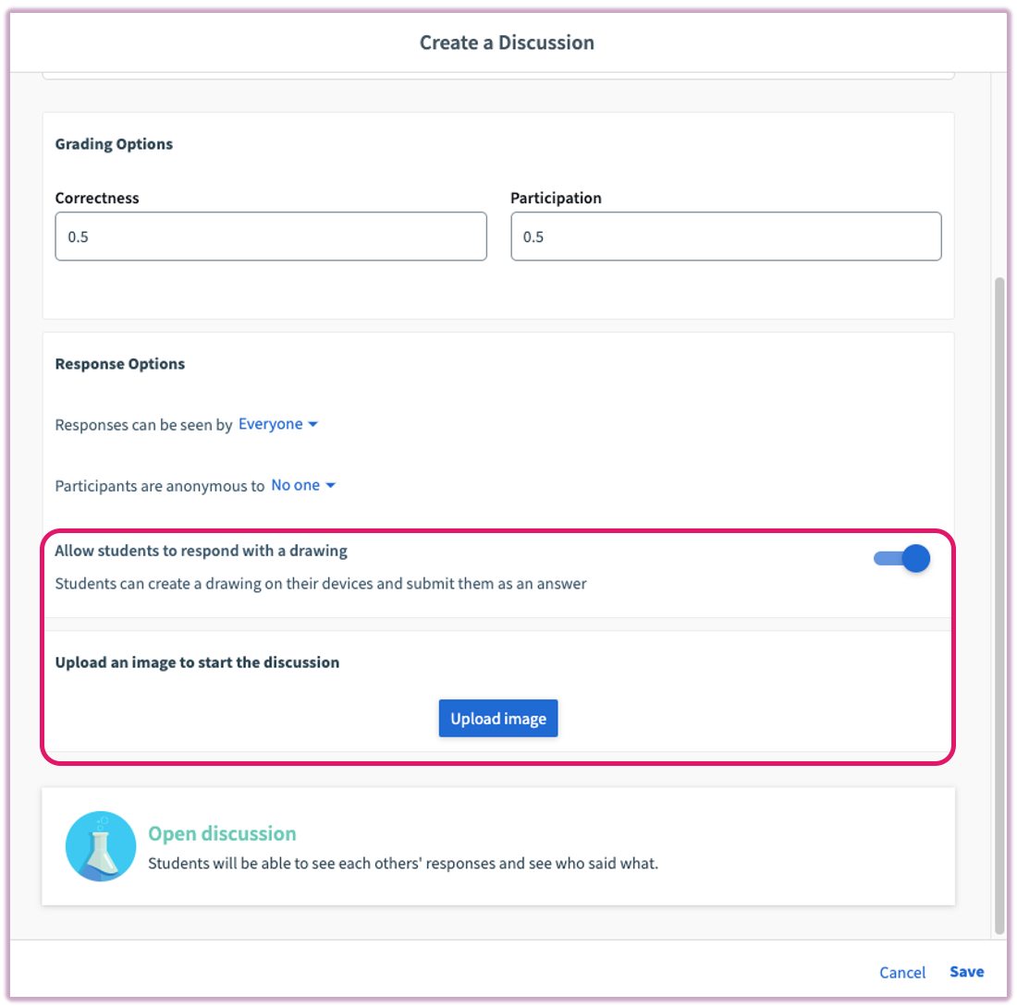Click the Create a Discussion title
The height and width of the screenshot is (1007, 1017).
(507, 42)
